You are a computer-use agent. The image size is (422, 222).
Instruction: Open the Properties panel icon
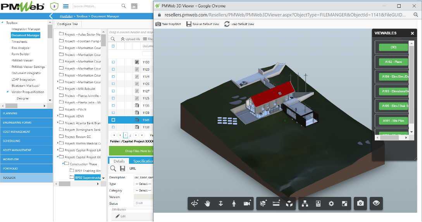point(318,203)
